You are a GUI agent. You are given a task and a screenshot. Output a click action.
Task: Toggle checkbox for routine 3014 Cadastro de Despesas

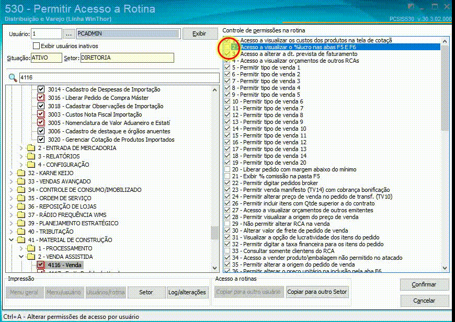coord(41,89)
